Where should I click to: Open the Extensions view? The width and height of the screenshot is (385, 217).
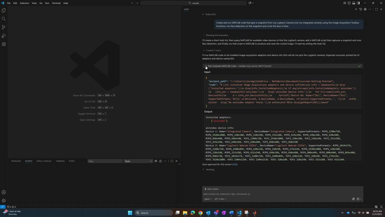coord(4,44)
